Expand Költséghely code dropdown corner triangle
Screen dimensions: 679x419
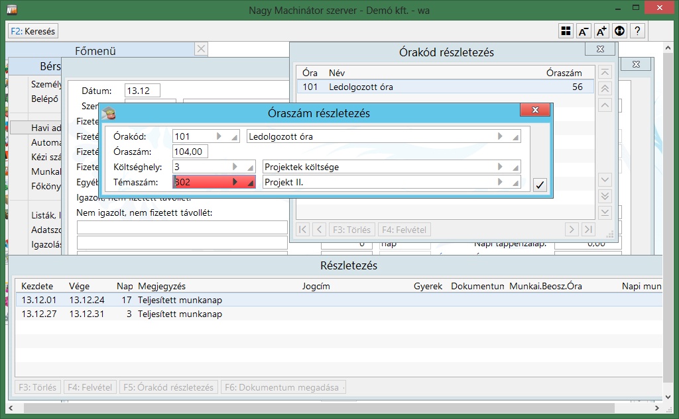pyautogui.click(x=250, y=167)
